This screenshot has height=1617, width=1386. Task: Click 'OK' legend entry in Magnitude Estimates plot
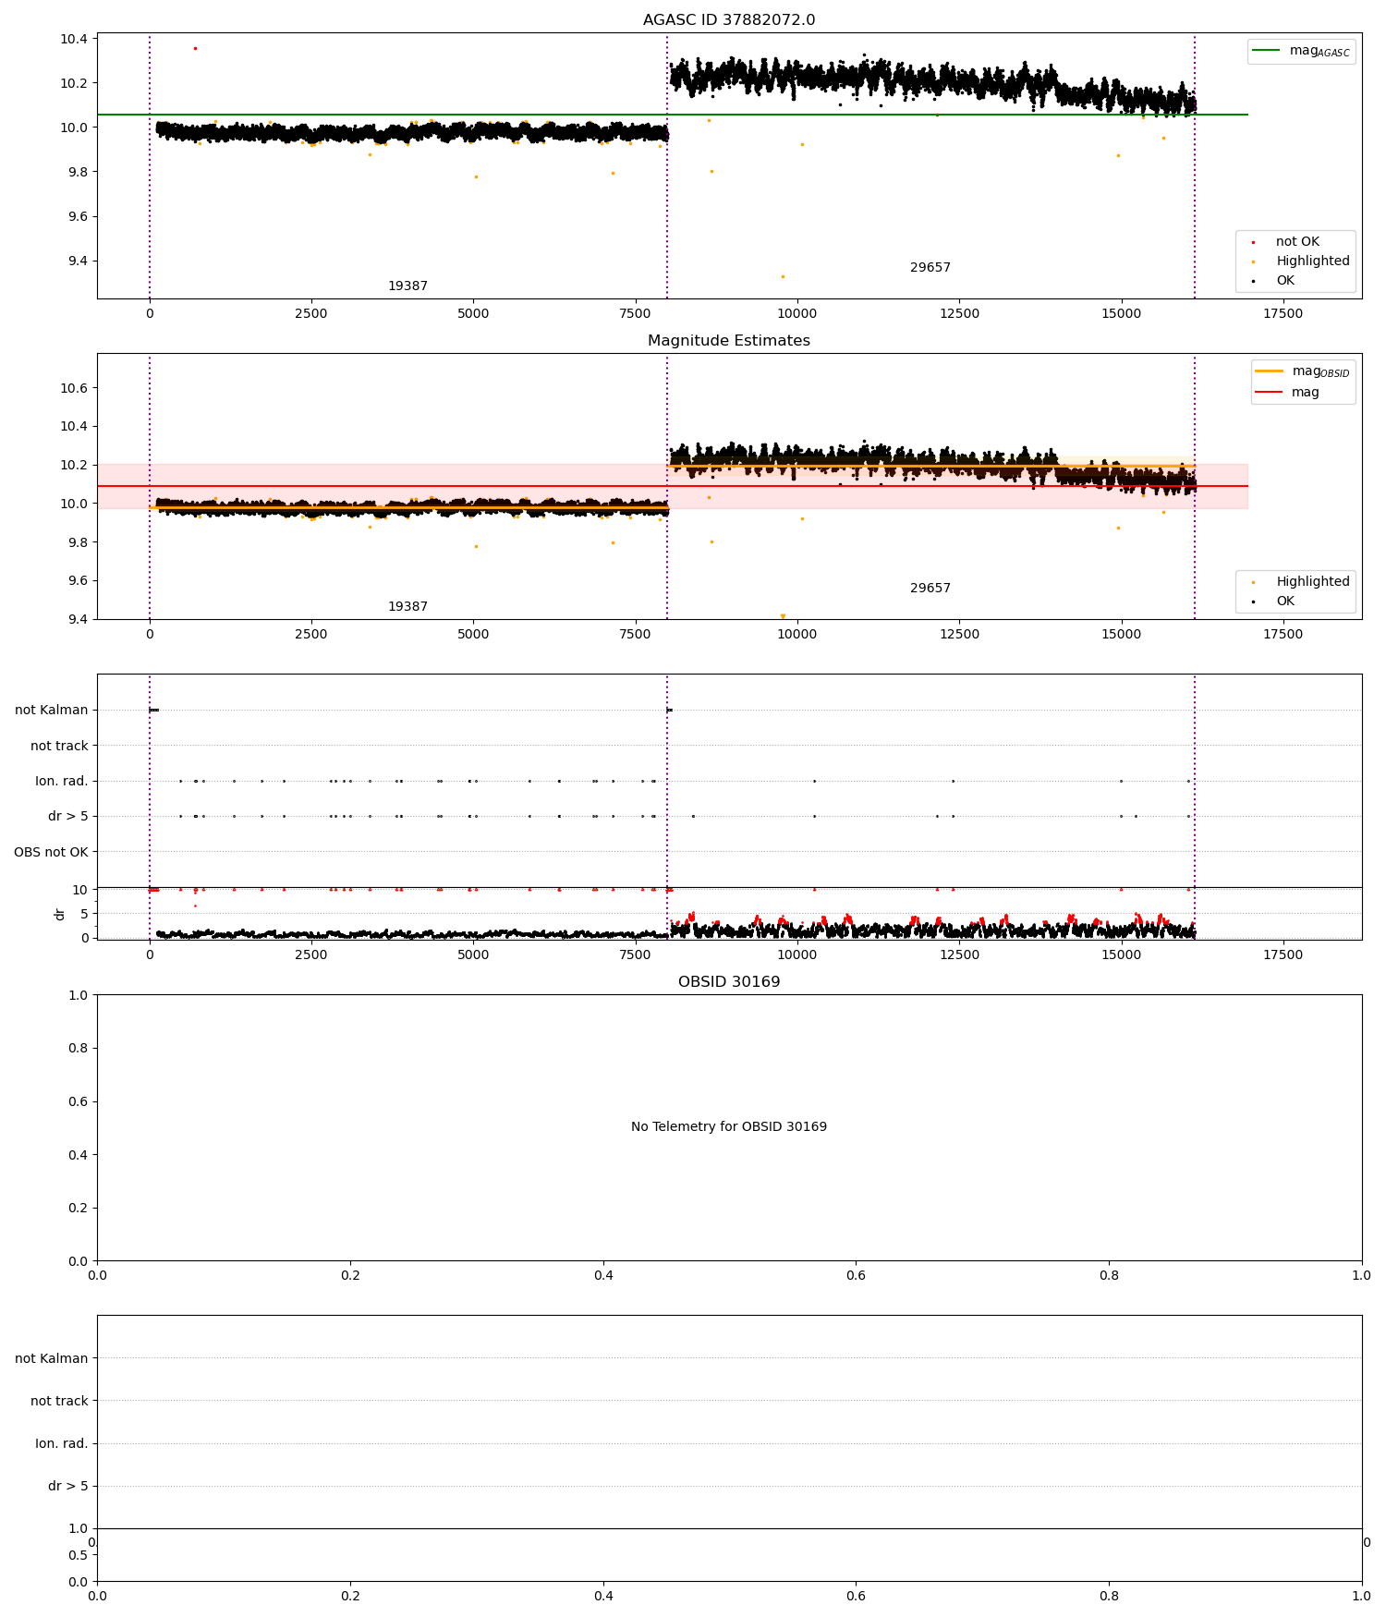tap(1285, 602)
